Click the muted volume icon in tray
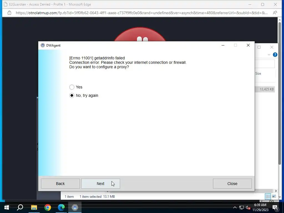The height and width of the screenshot is (213, 284). pos(248,207)
